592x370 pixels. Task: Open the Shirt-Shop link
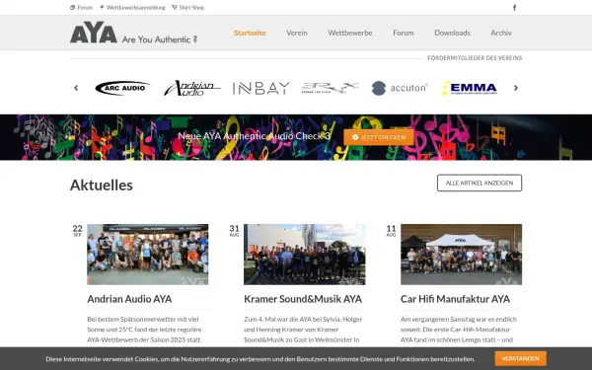click(x=188, y=8)
